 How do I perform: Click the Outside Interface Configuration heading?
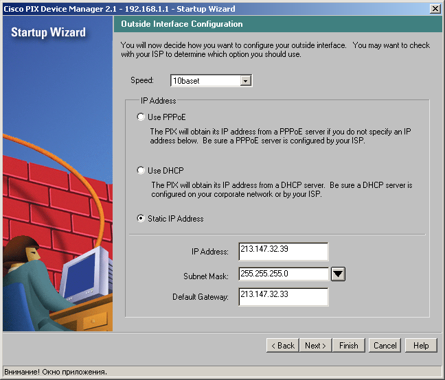click(x=182, y=24)
